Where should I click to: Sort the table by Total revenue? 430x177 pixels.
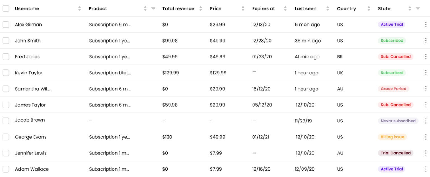coord(200,8)
